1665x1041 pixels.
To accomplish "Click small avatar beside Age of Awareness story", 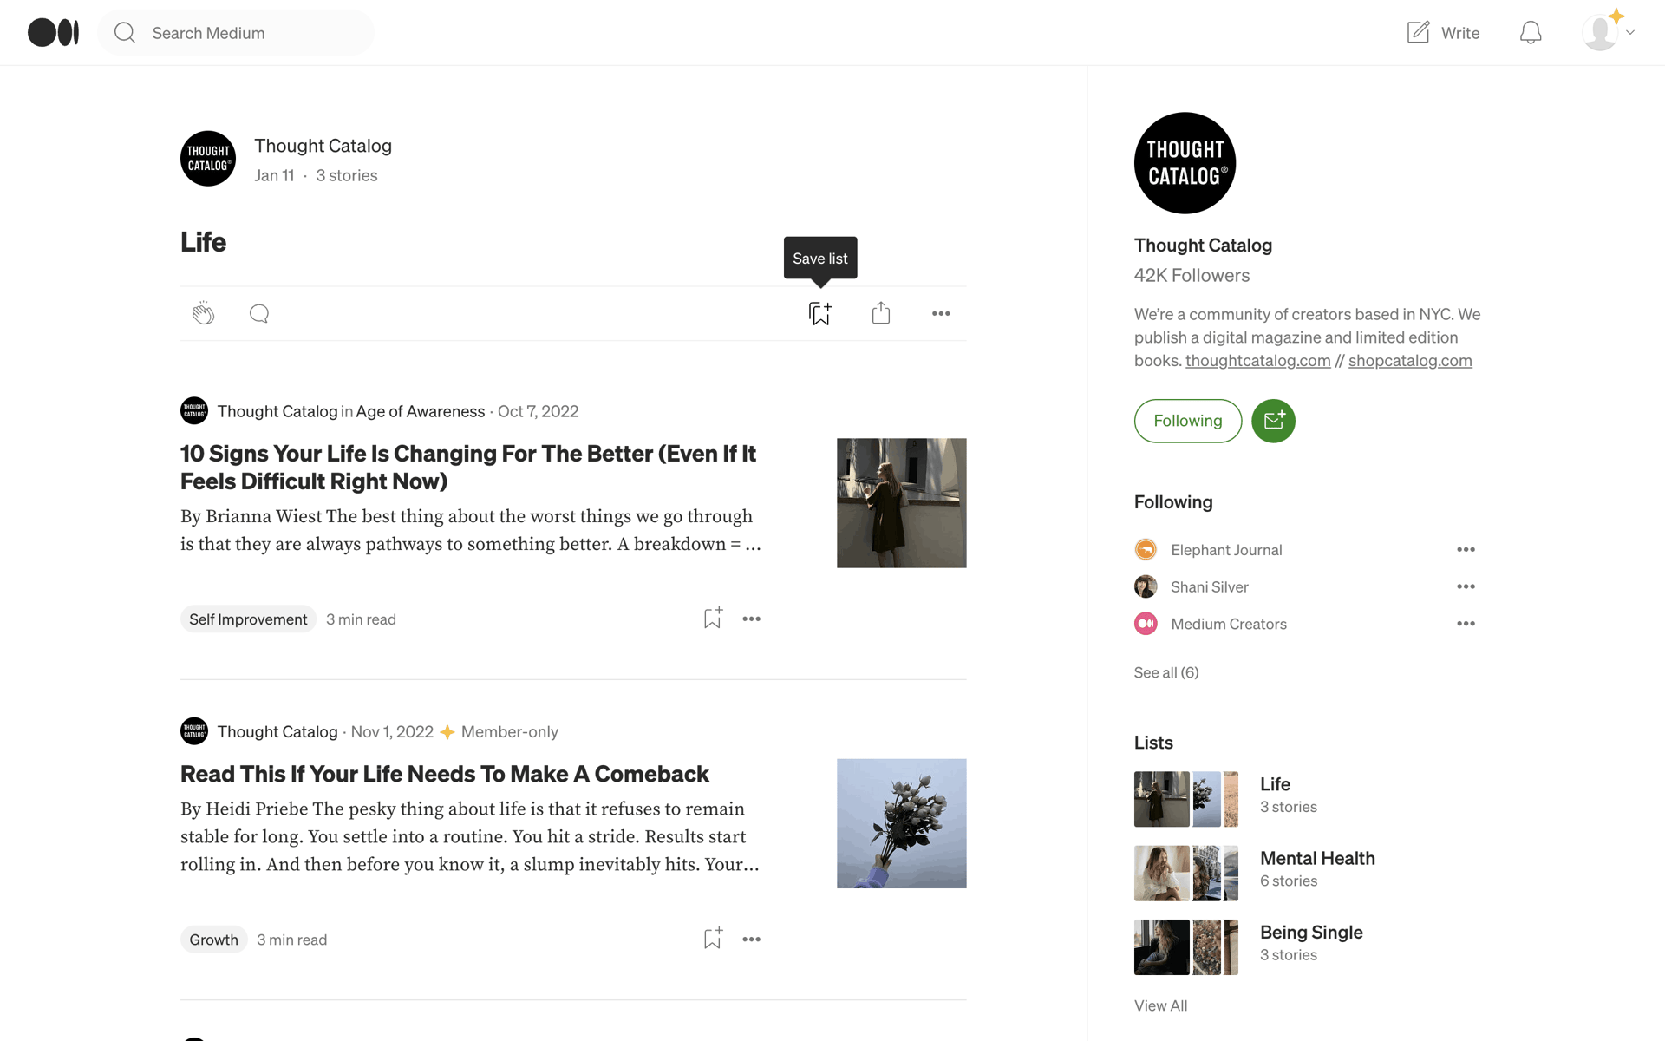I will click(x=194, y=410).
